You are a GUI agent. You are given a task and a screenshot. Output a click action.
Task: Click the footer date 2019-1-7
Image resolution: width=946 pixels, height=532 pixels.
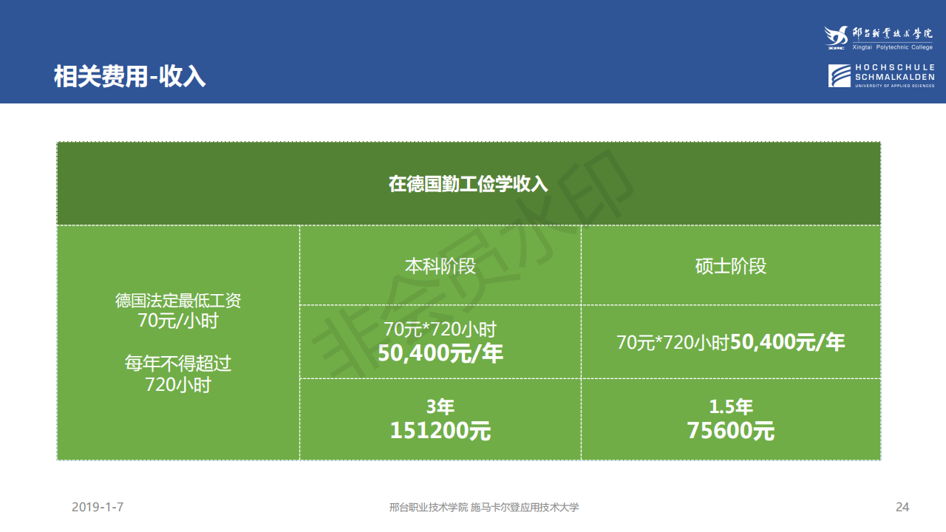98,507
